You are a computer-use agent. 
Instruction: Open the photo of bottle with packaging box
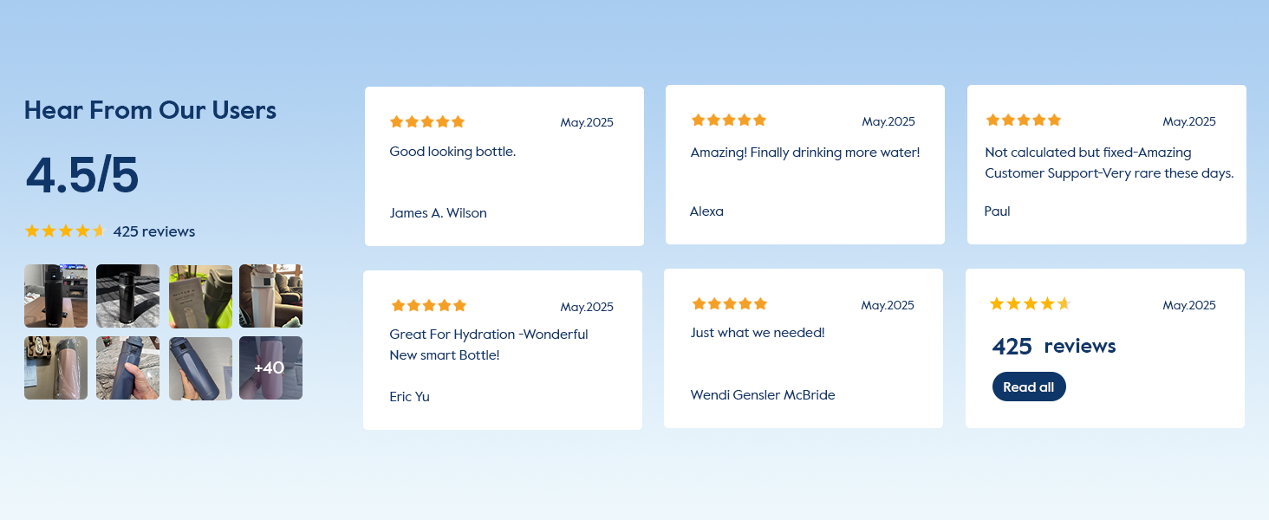(200, 296)
